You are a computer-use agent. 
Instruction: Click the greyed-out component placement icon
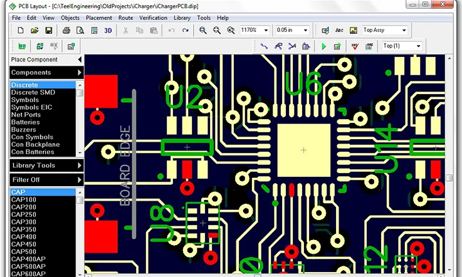[x=54, y=46]
